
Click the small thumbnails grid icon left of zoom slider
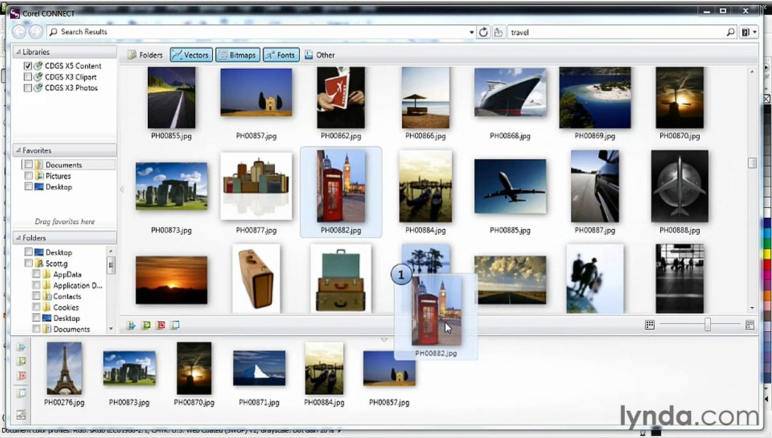click(650, 325)
